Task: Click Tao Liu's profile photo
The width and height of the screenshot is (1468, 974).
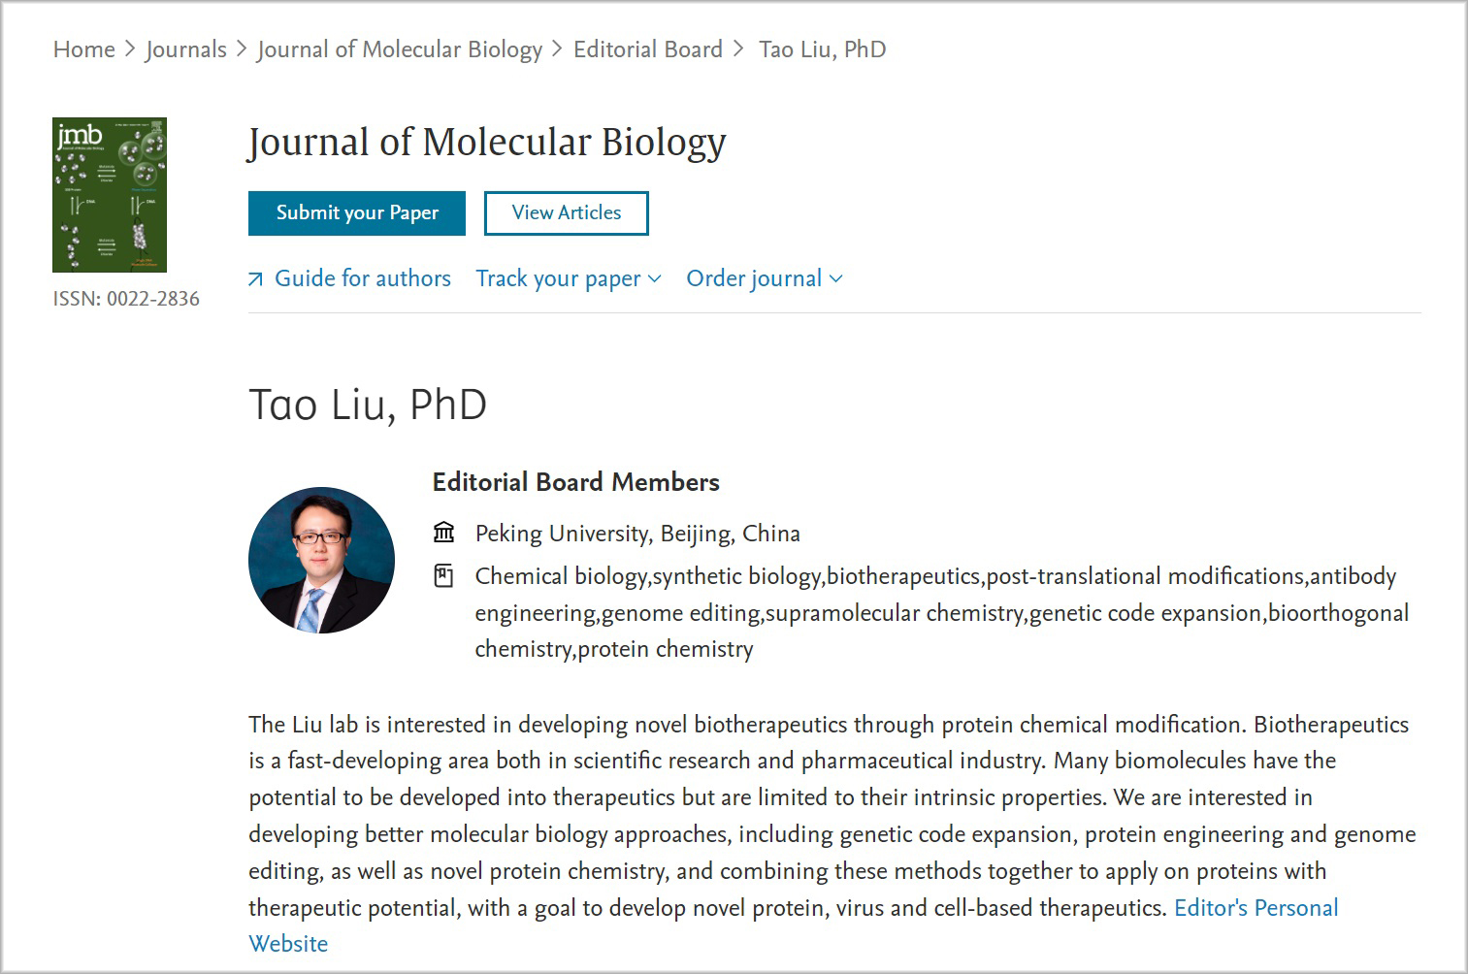Action: click(321, 560)
